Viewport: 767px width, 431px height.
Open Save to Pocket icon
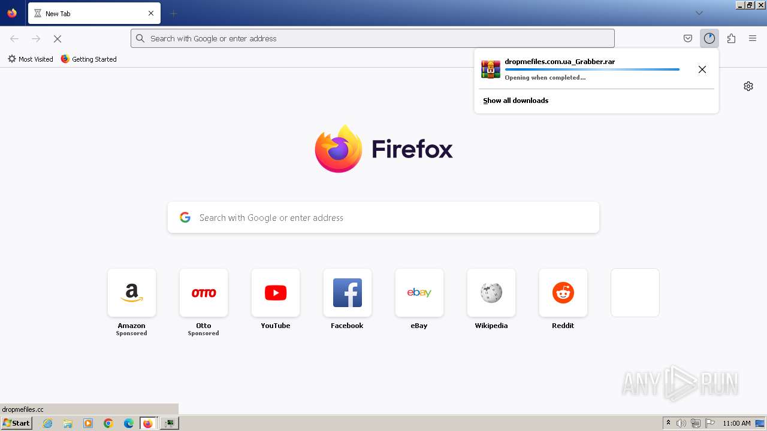(688, 38)
